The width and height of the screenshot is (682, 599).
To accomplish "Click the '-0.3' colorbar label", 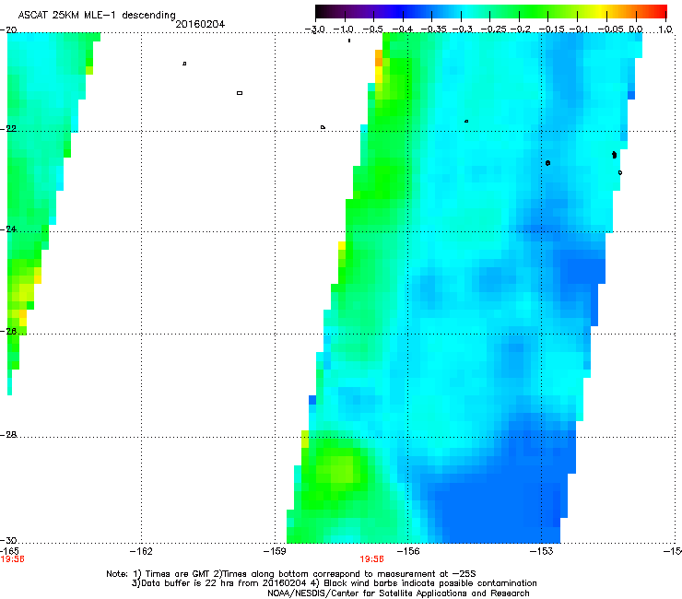I will (x=462, y=29).
